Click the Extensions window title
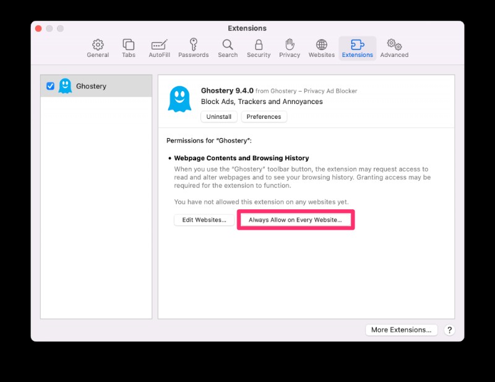This screenshot has width=495, height=382. click(247, 28)
